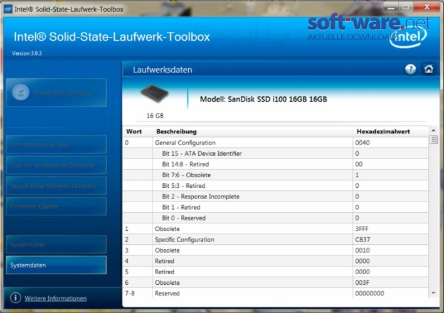Open the Systemtuner section
The image size is (444, 313).
pos(56,244)
